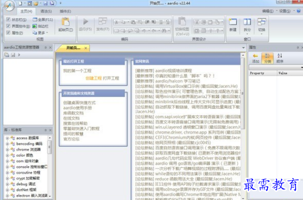Image resolution: width=303 pixels, height=200 pixels.
Task: Switch to the 语法(S) ribbon tab
Action: [x=46, y=11]
